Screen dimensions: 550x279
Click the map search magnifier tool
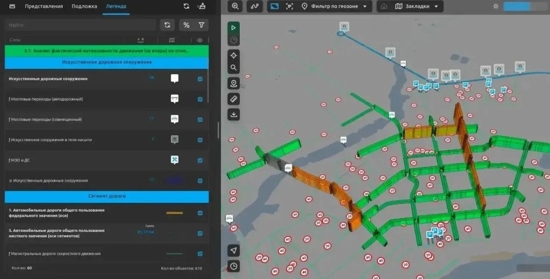tap(234, 68)
